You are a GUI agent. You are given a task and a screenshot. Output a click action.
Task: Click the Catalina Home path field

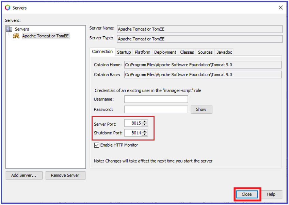click(203, 65)
